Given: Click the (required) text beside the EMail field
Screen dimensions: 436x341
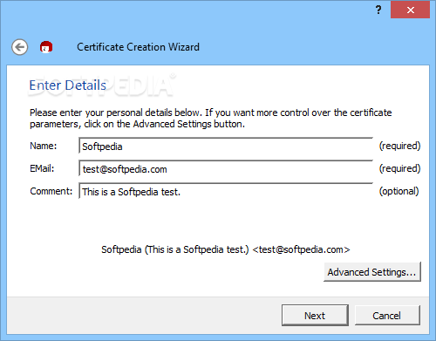Looking at the screenshot, I should tap(399, 168).
